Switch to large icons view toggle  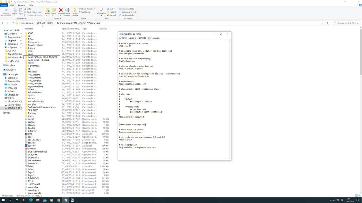pos(360,196)
